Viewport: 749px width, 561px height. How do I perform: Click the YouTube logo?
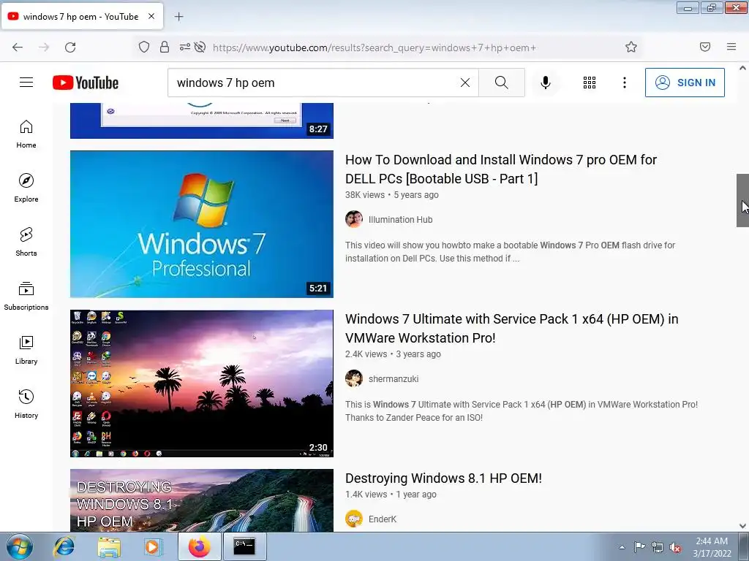tap(86, 83)
